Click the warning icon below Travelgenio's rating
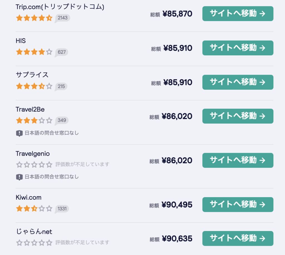This screenshot has height=255, width=285. pyautogui.click(x=19, y=177)
